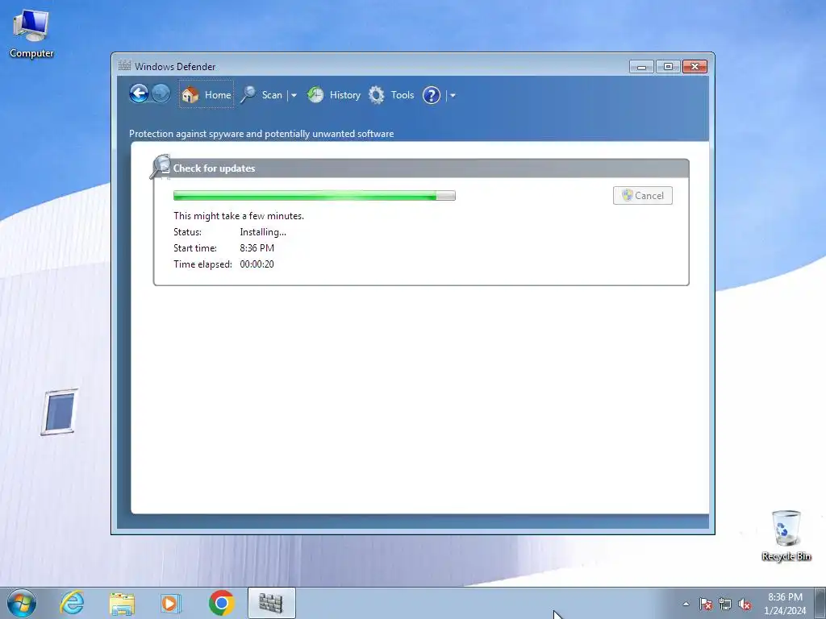Viewport: 826px width, 619px height.
Task: Click the network tray icon
Action: pos(725,604)
